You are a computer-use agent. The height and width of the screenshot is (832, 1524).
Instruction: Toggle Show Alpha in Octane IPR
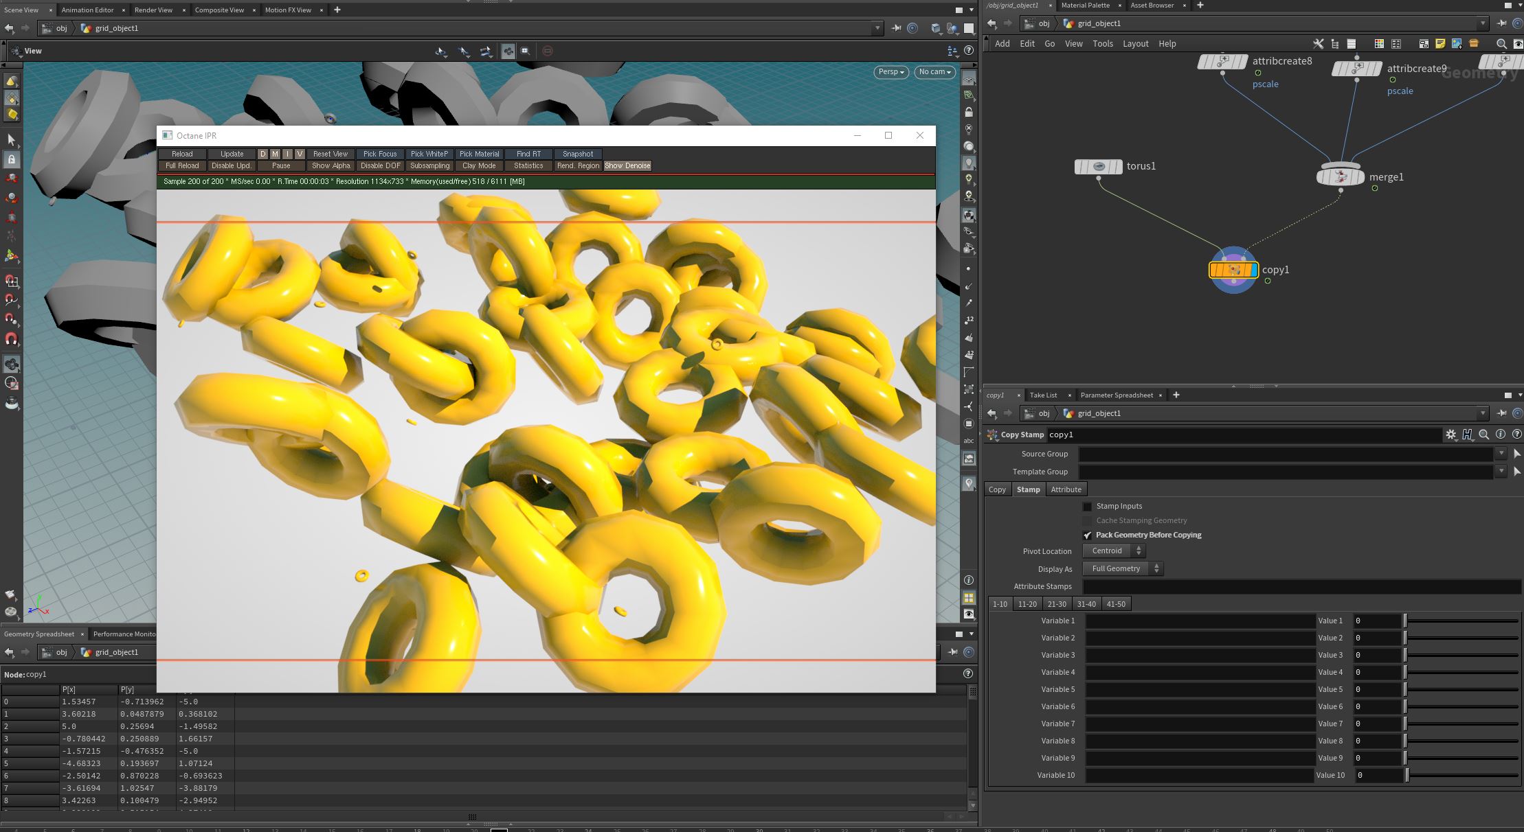330,165
